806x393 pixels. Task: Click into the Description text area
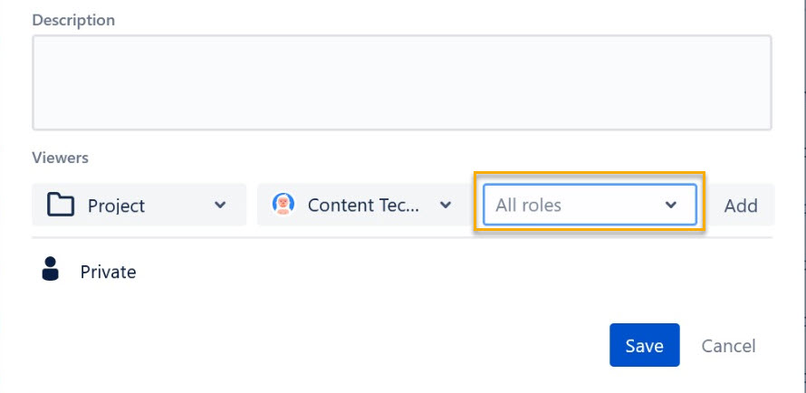(402, 82)
